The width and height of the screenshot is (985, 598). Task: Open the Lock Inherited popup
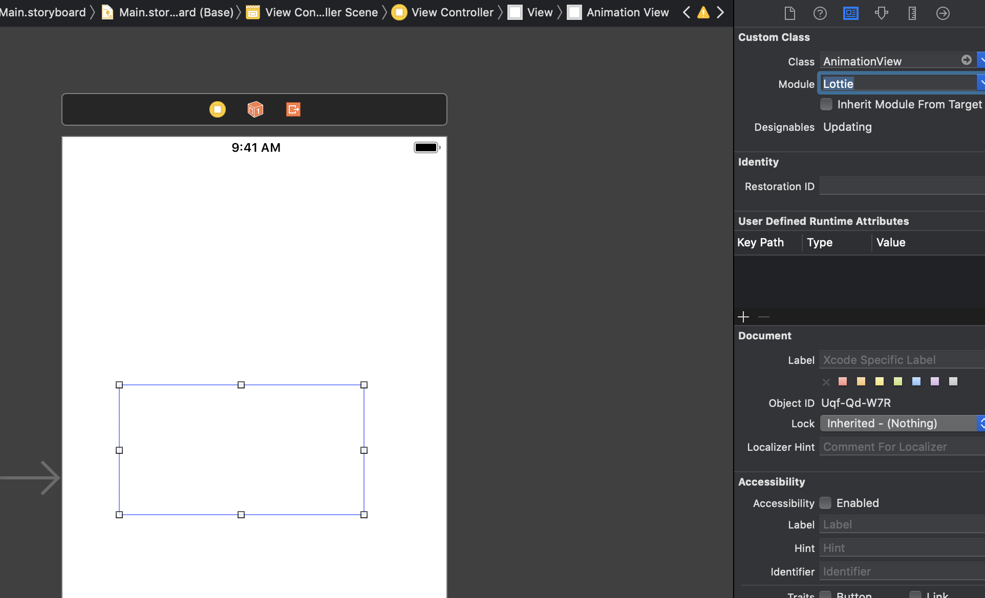click(903, 423)
